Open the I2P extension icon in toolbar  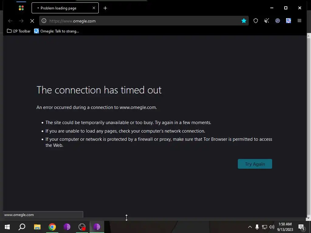tap(278, 21)
